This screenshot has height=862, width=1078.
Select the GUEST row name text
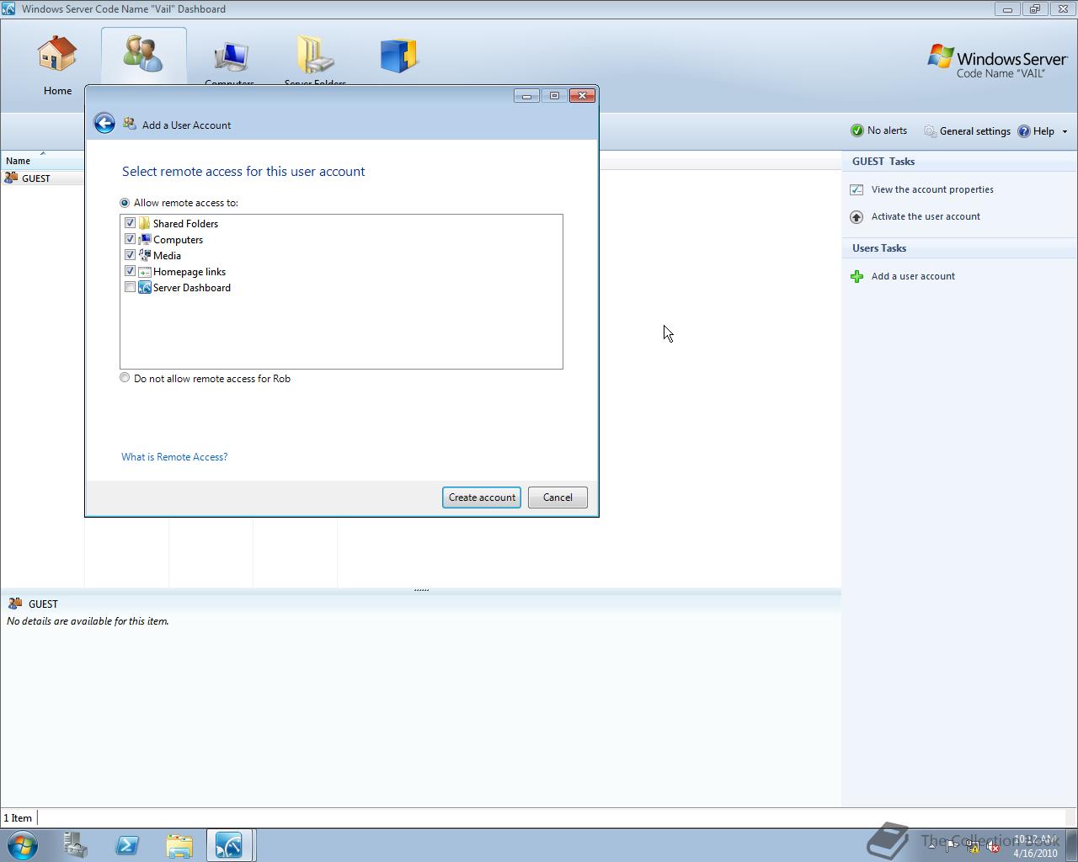coord(36,178)
